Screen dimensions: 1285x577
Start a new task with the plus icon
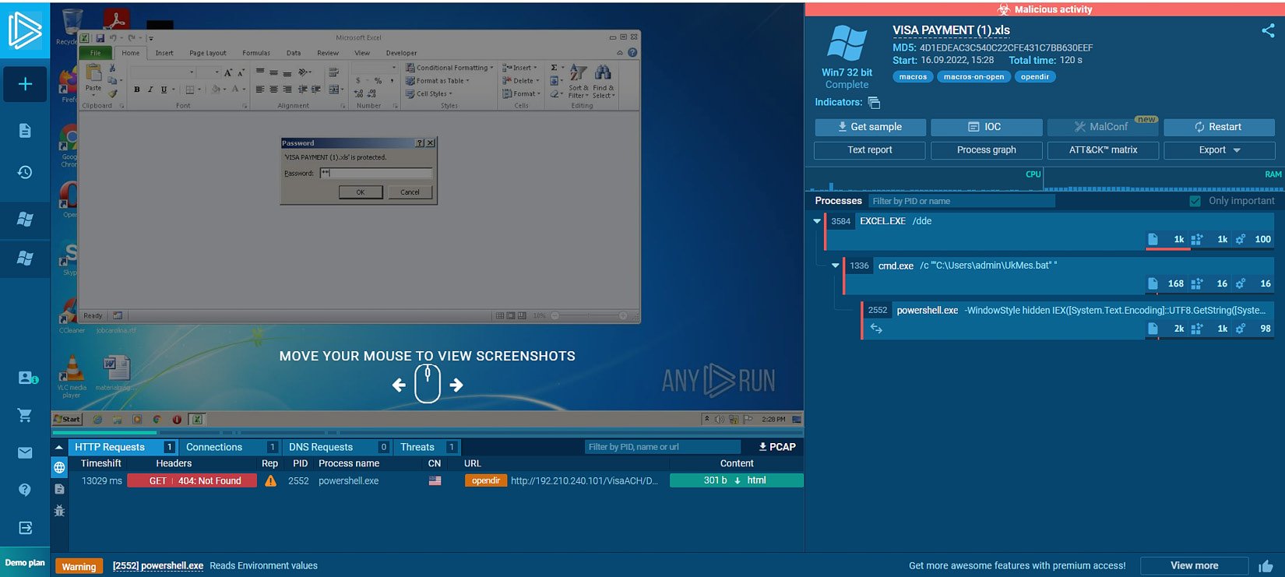pyautogui.click(x=25, y=84)
